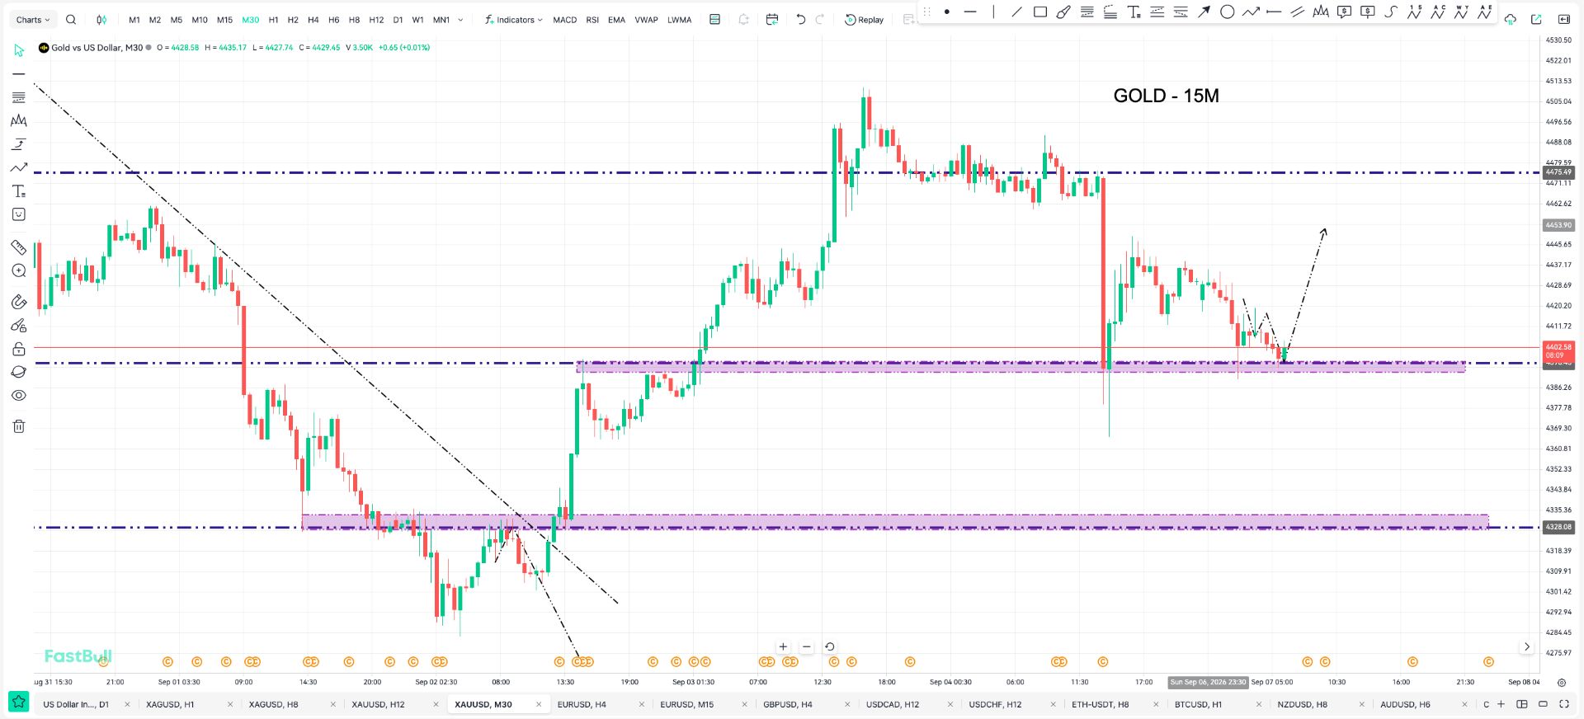Click the trash delete drawings icon
The width and height of the screenshot is (1584, 719).
coord(19,426)
